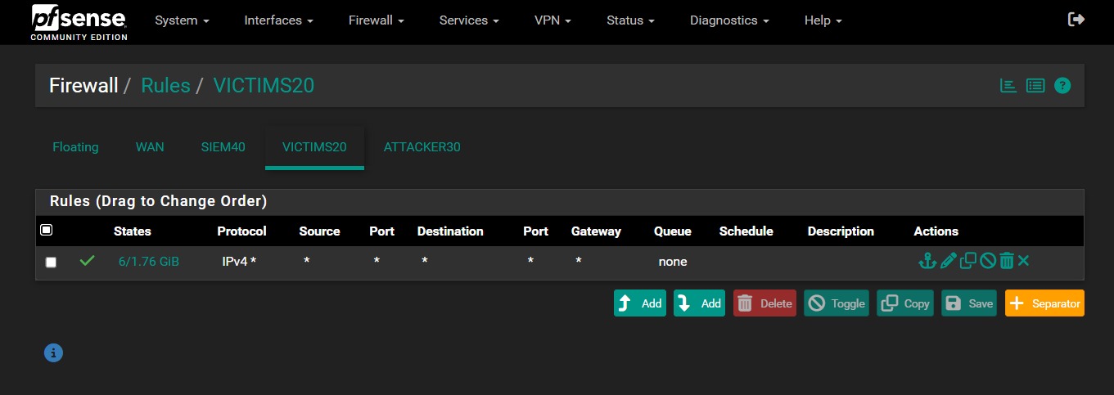Toggle the select-all checkbox in header
The image size is (1114, 395).
point(47,231)
